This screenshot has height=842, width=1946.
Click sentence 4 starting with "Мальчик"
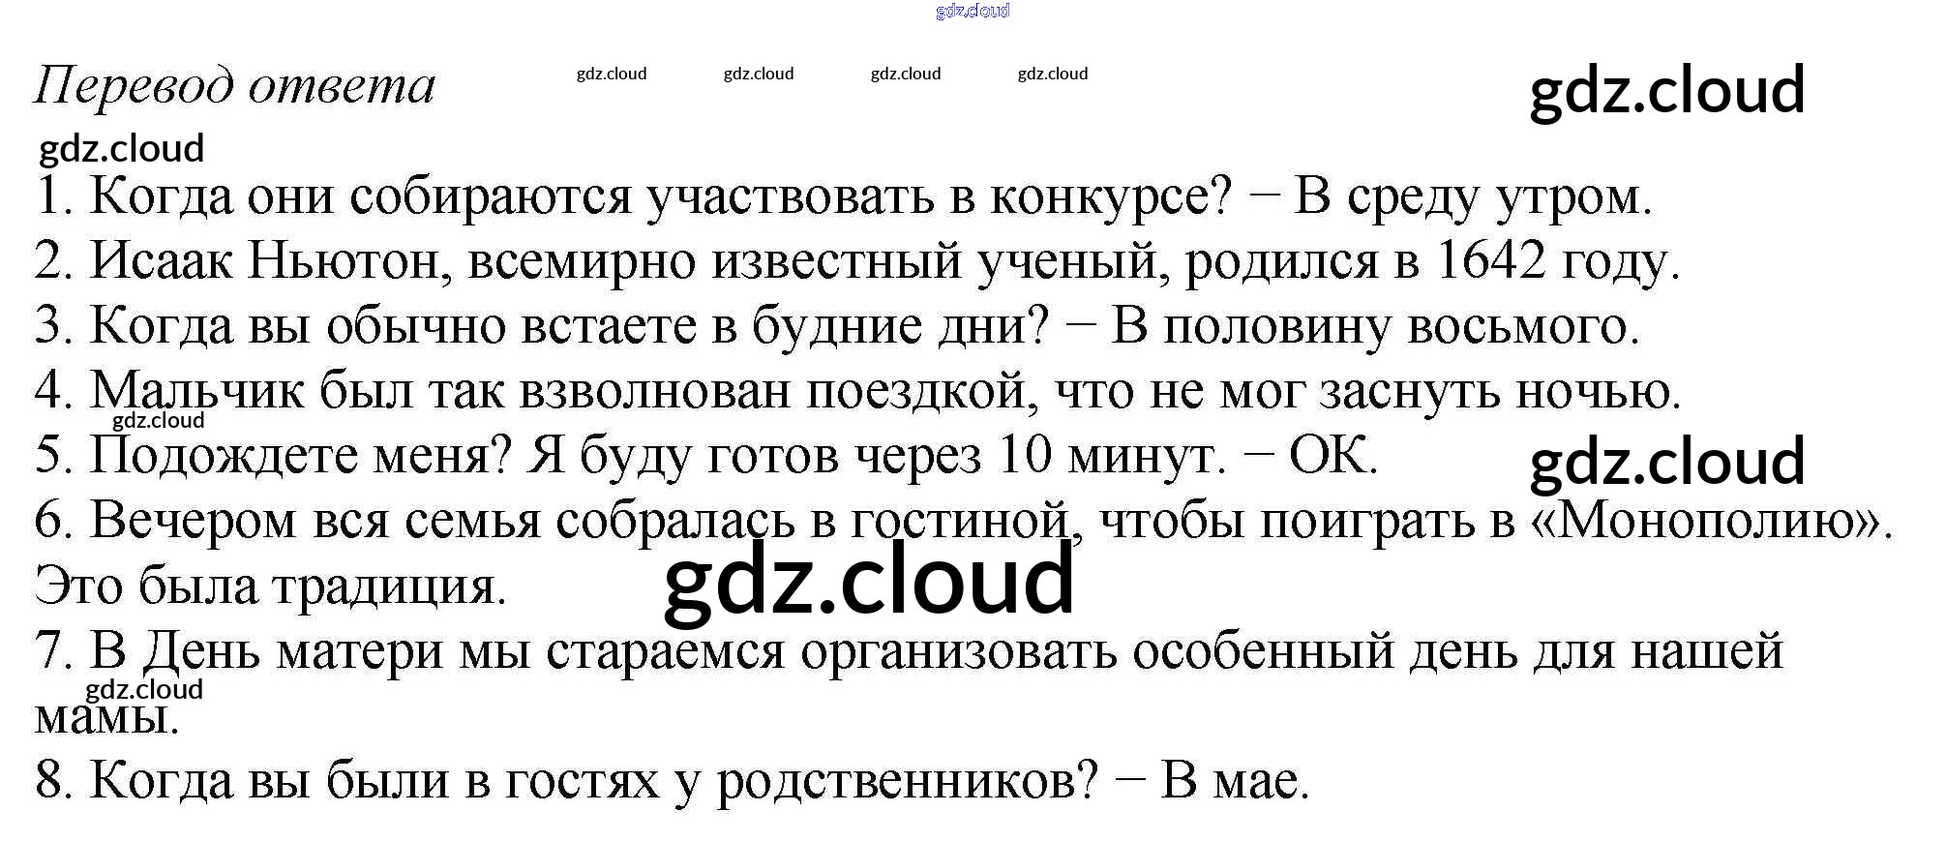click(x=856, y=391)
